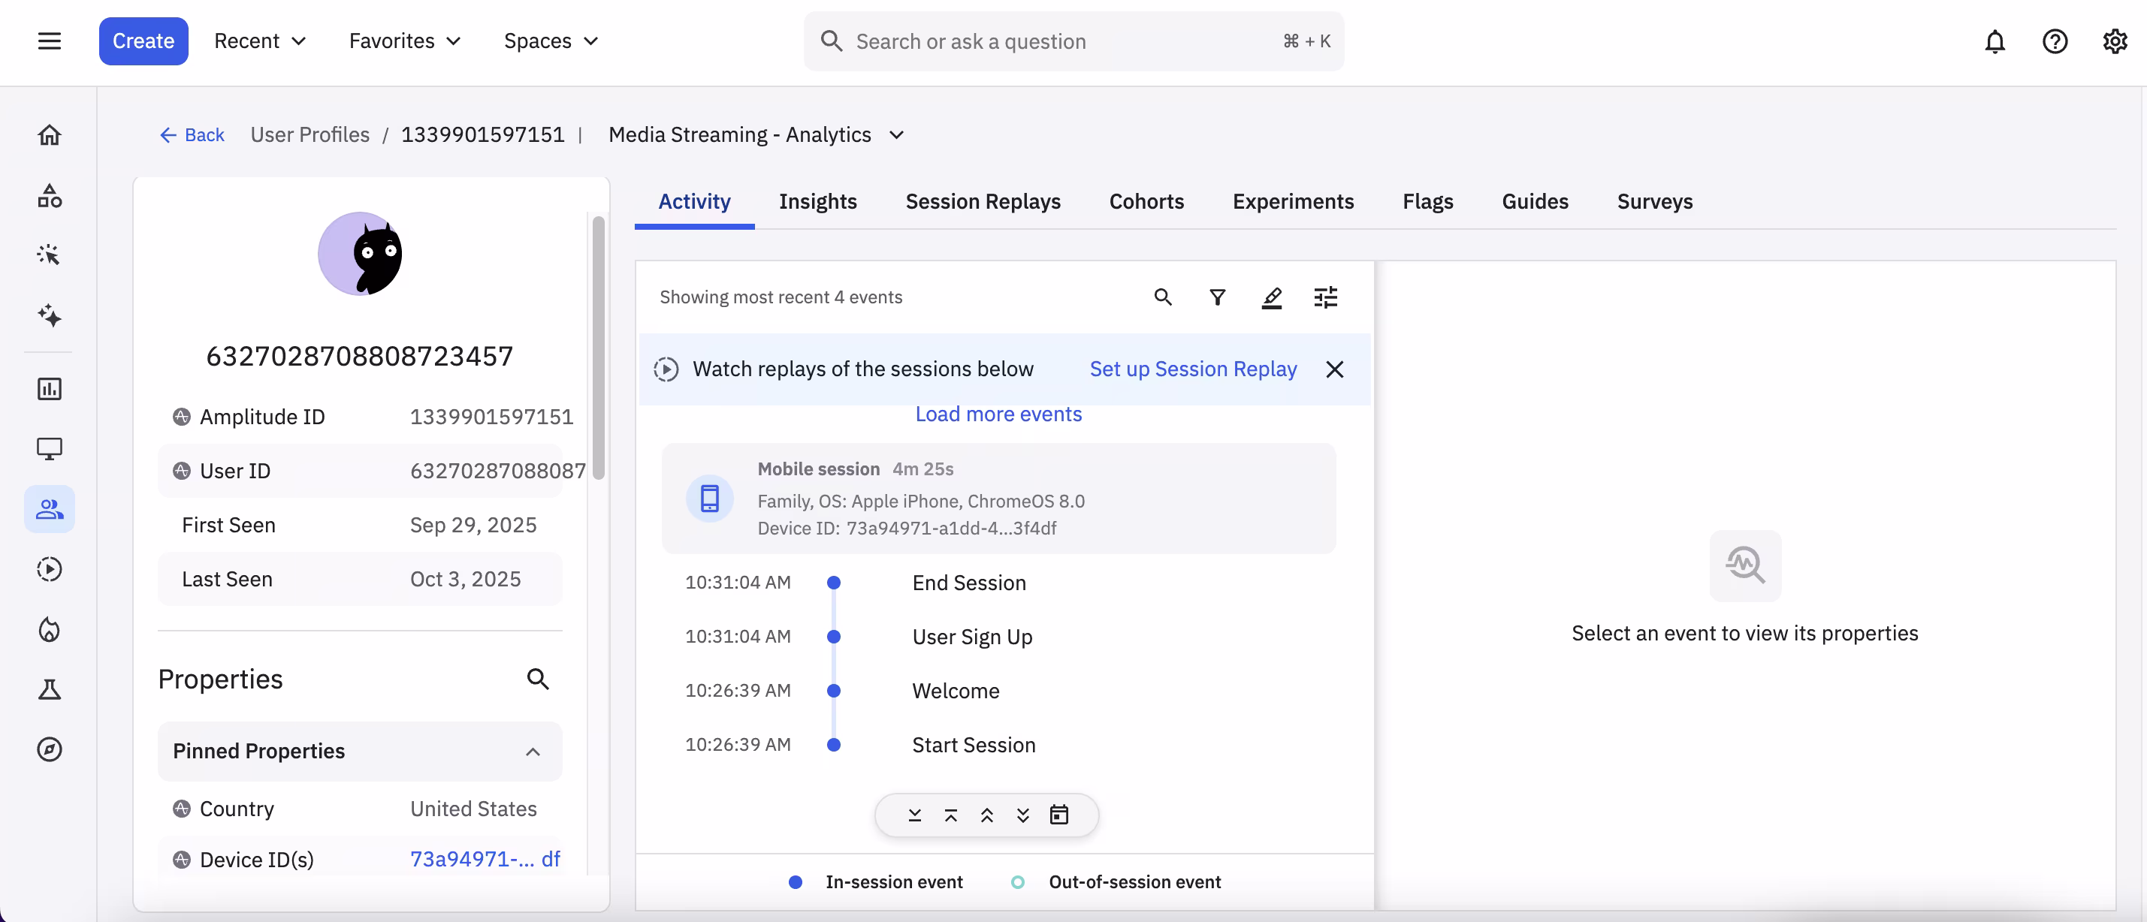
Task: Click the help question mark icon
Action: 2055,41
